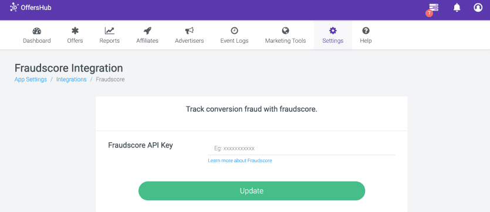Viewport: 490px width, 212px height.
Task: Click the Settings gear icon
Action: [333, 30]
